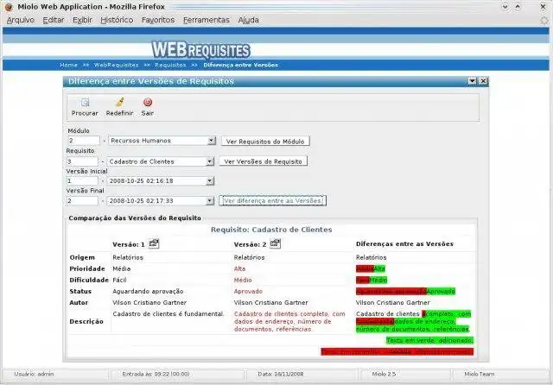This screenshot has height=385, width=553.
Task: Open the Editar menu
Action: coord(54,20)
